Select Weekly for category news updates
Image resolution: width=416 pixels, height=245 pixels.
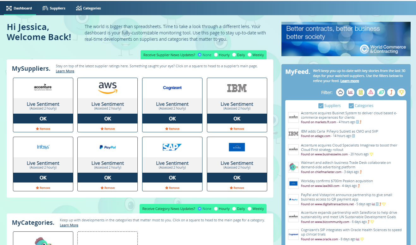click(250, 209)
